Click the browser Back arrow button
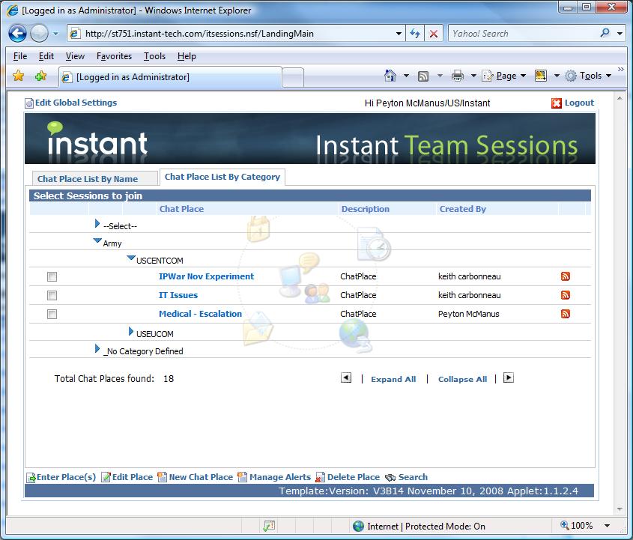Viewport: 633px width, 540px height. click(x=17, y=34)
